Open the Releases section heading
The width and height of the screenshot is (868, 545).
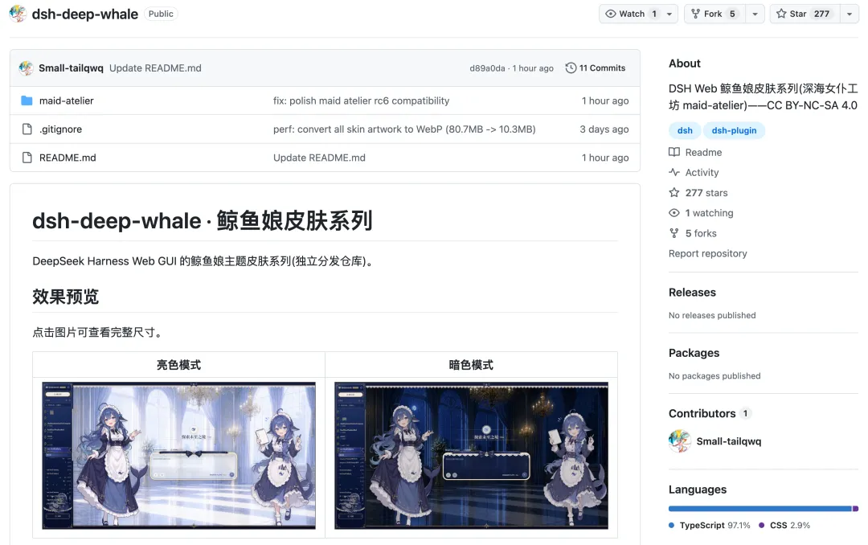coord(692,293)
